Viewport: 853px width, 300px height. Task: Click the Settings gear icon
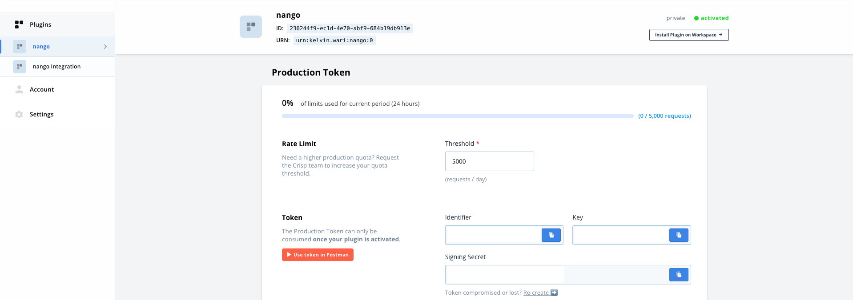(19, 114)
